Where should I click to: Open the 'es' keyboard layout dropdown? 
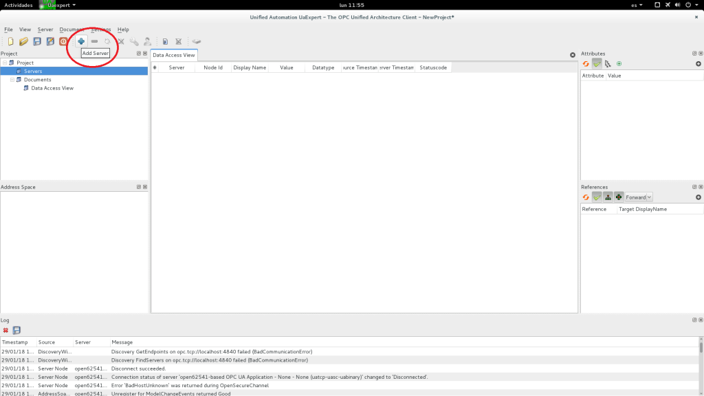[637, 5]
